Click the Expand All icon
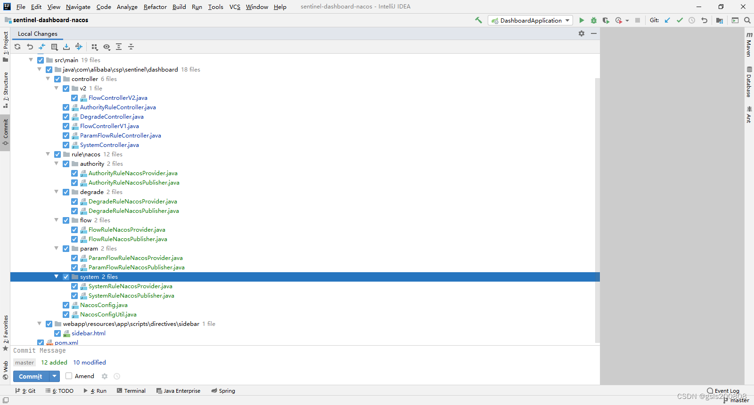 pyautogui.click(x=119, y=47)
